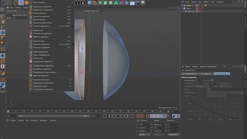Click the Attribute Manager back arrow
This screenshot has height=139, width=247.
coord(224,66)
